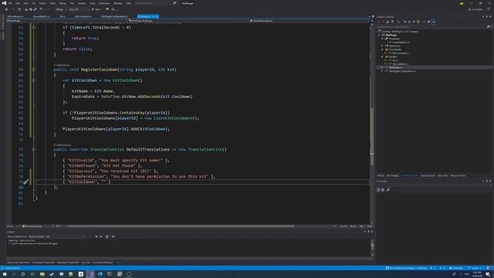494x278 pixels.
Task: Switch to the Error List bottom tab
Action: pos(86,263)
